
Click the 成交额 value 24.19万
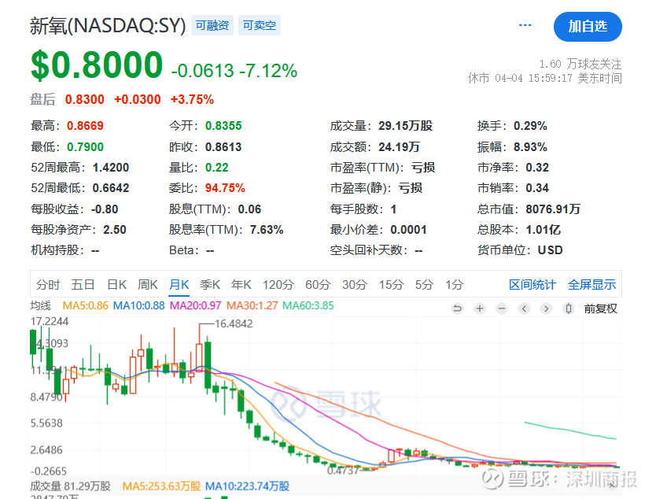click(399, 147)
